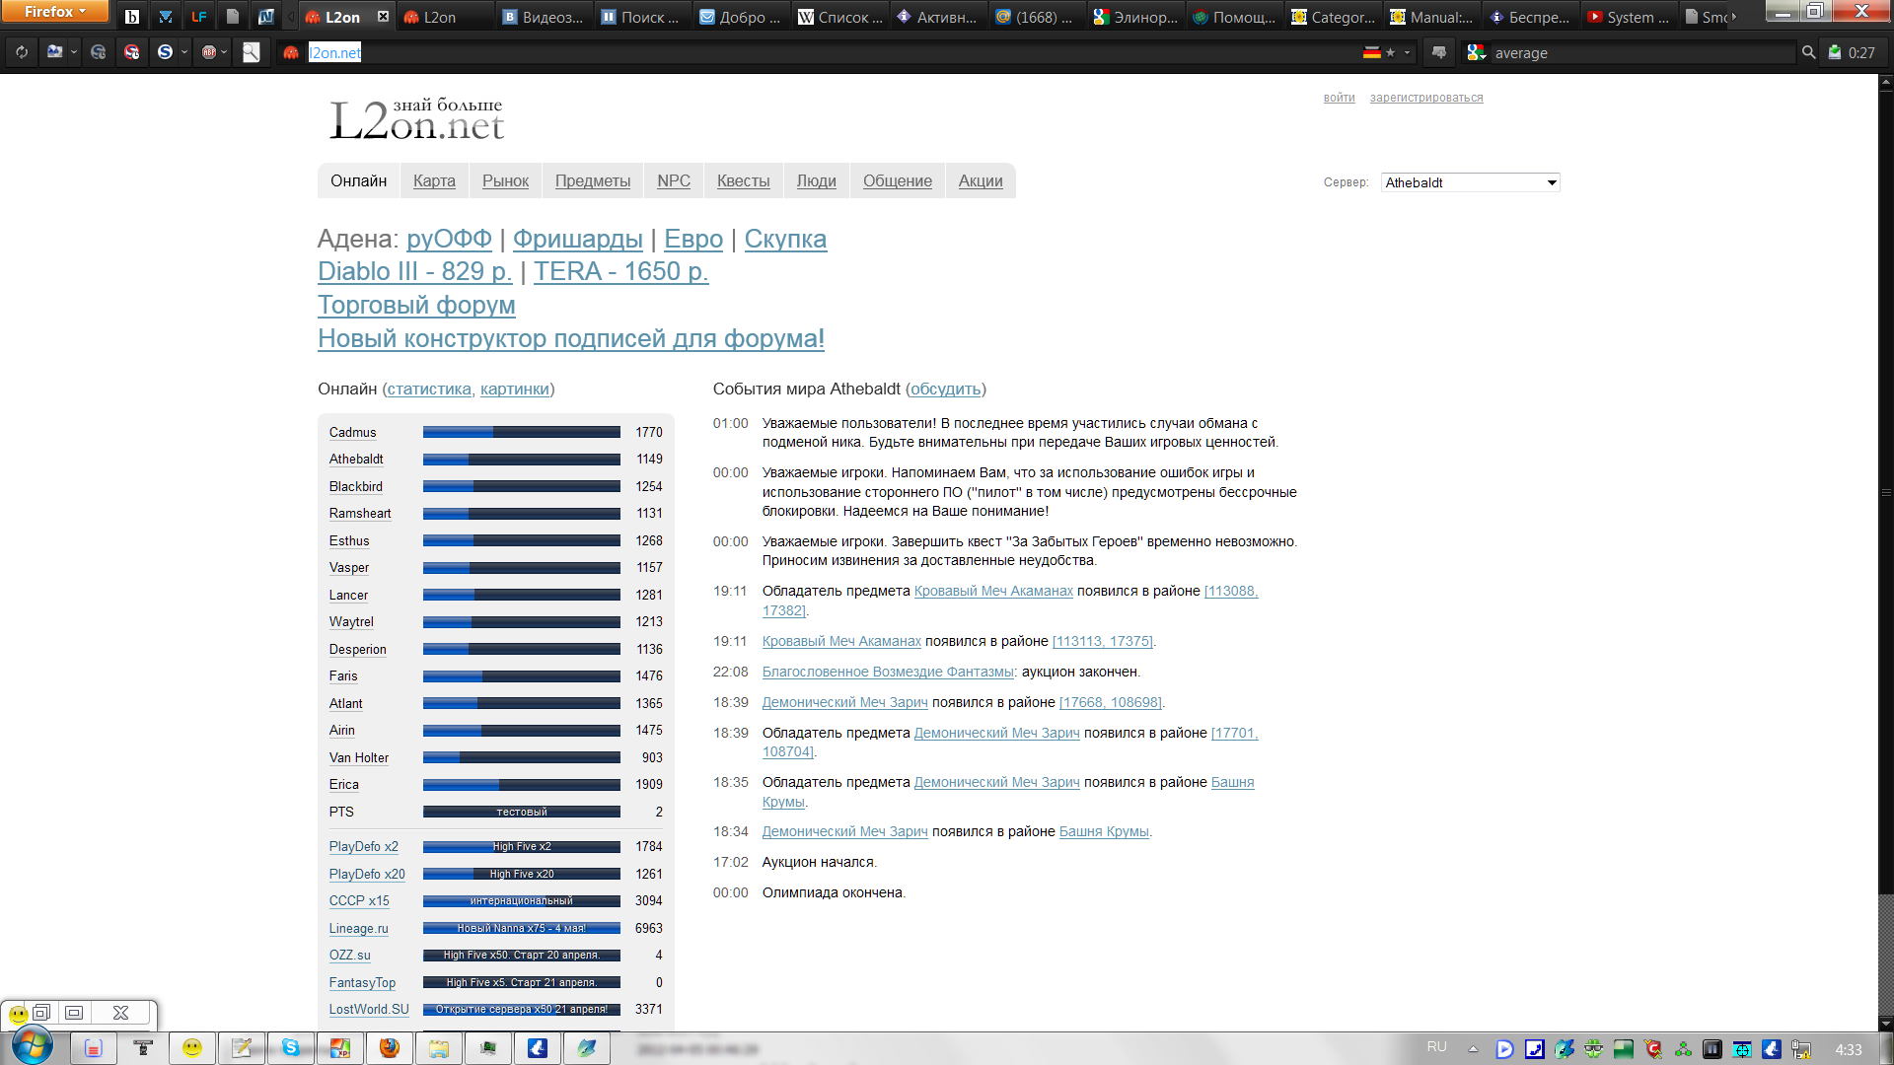Open the Сервер dropdown showing Athebaldt

click(1470, 182)
